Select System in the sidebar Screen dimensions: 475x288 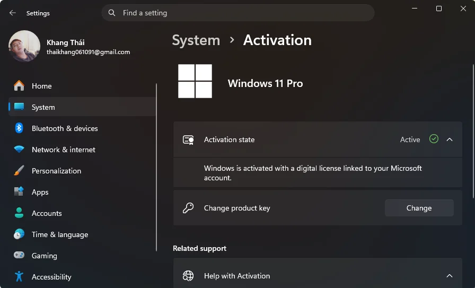coord(82,107)
